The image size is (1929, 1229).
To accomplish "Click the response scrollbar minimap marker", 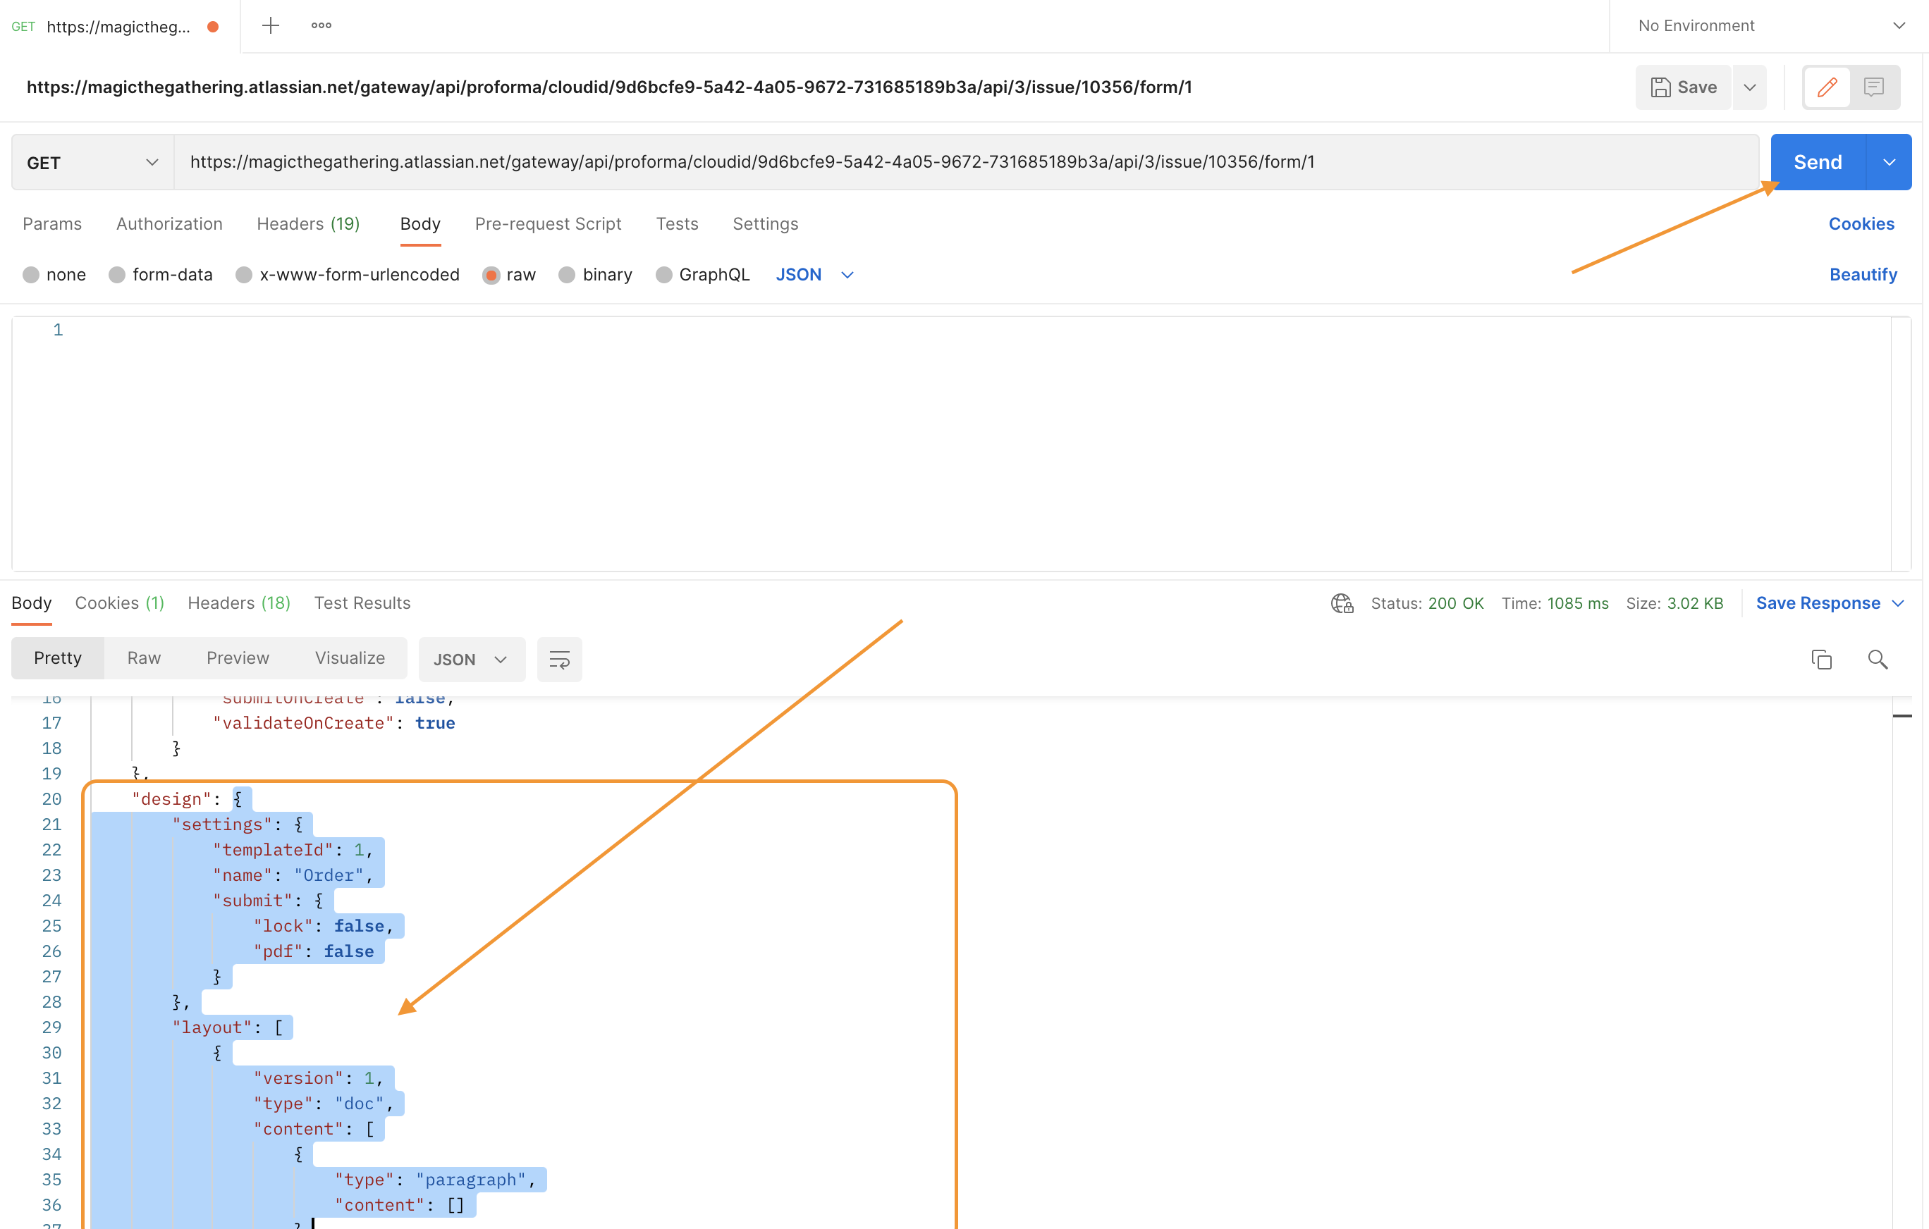I will click(1902, 716).
